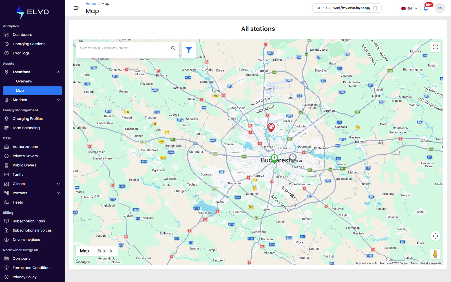
Task: Click the Tariffs card icon
Action: [x=6, y=175]
